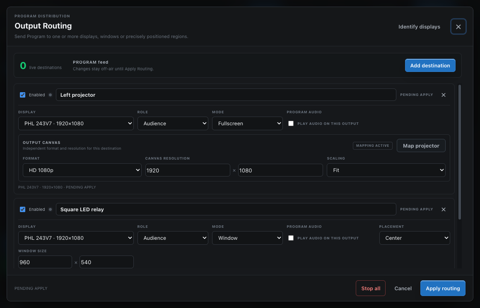This screenshot has width=480, height=308.
Task: Close the Output Routing dialog
Action: point(458,26)
